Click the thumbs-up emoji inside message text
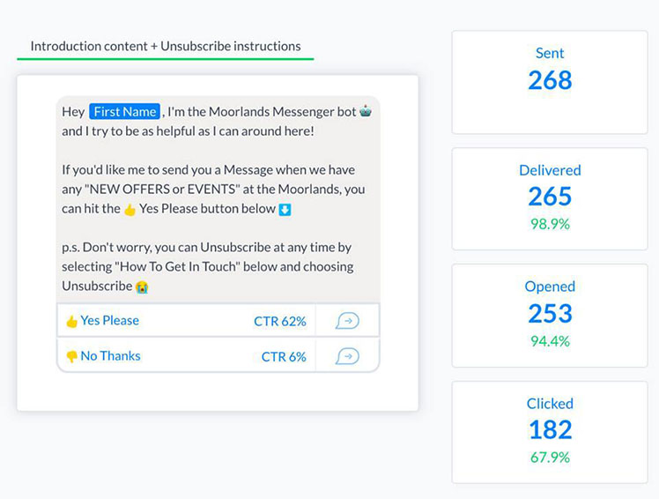The width and height of the screenshot is (659, 499). (x=130, y=209)
